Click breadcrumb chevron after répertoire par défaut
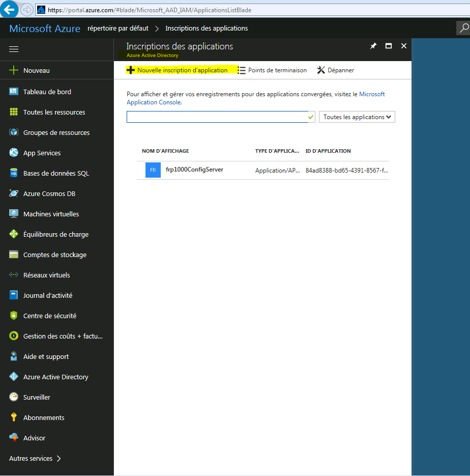470x476 pixels. pyautogui.click(x=157, y=29)
